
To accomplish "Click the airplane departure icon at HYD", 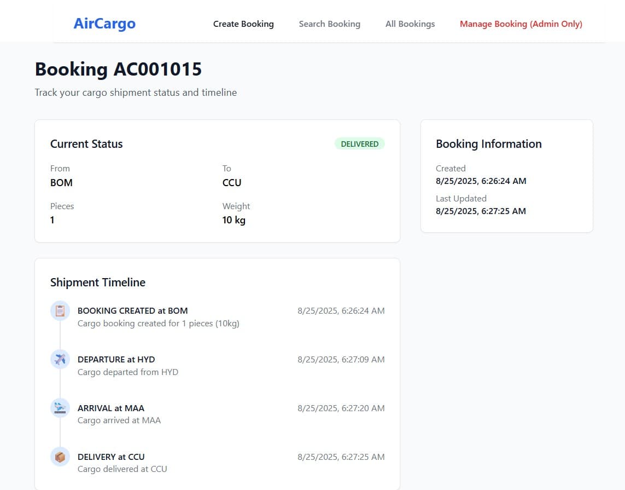I will point(60,360).
